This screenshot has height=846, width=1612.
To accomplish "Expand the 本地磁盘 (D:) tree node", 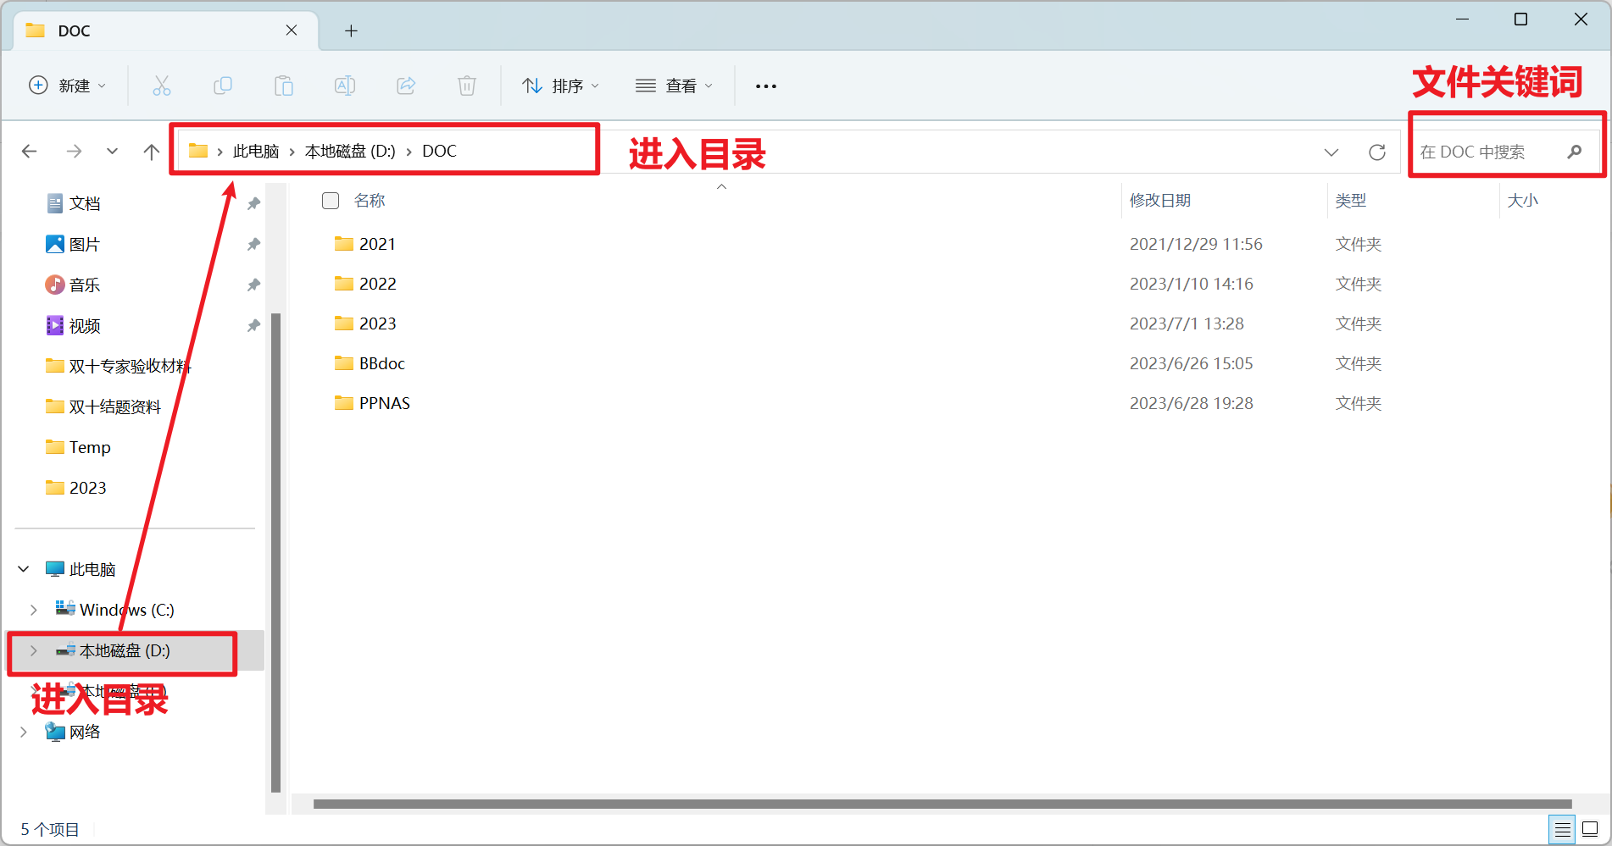I will [34, 650].
